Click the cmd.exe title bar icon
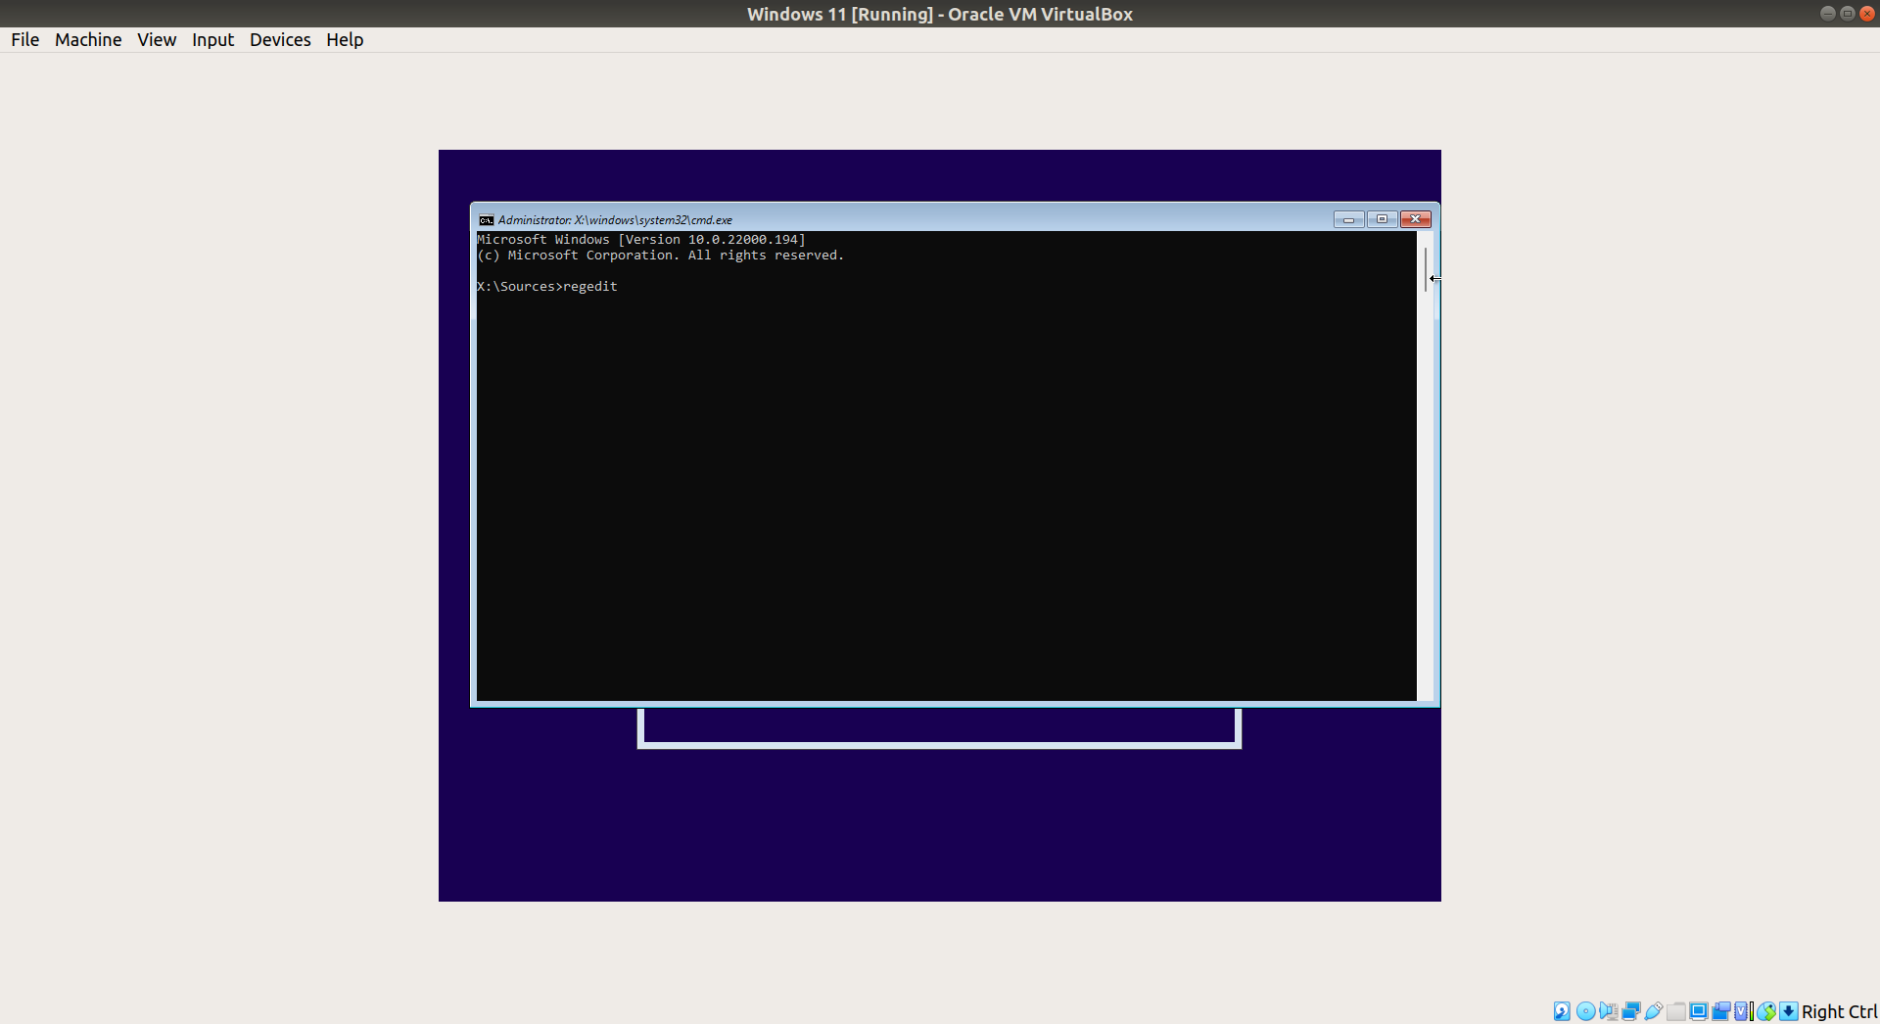This screenshot has height=1024, width=1880. (x=486, y=220)
